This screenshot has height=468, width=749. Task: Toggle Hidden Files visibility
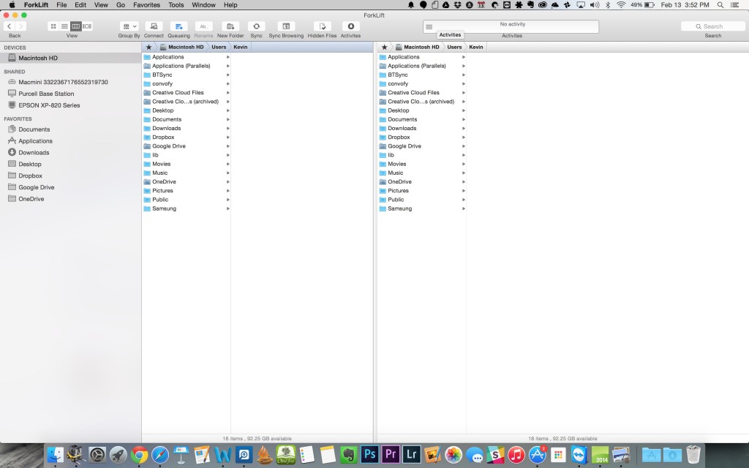click(322, 26)
